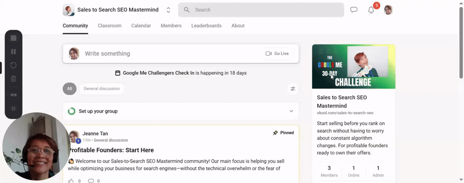
Task: View the 1 Admin count
Action: [378, 172]
